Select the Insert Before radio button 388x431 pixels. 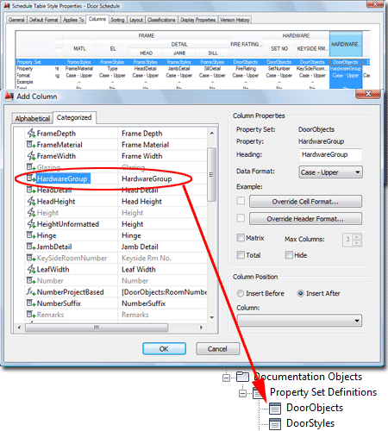(x=240, y=293)
